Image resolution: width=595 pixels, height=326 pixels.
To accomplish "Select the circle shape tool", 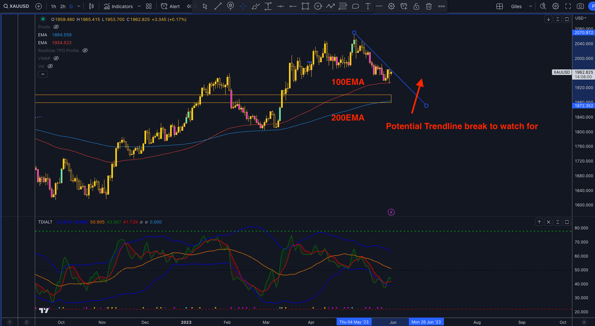I will (318, 6).
